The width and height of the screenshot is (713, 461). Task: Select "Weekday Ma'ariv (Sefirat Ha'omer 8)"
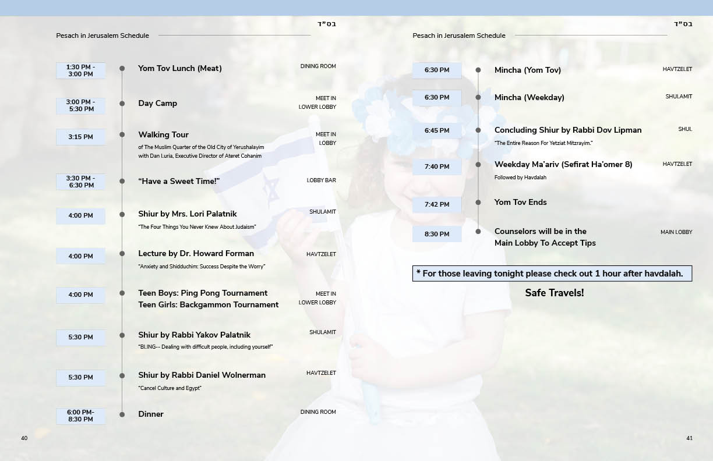click(x=563, y=164)
